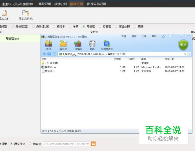
Task: Sort by 修改日期 column header
Action: [x=169, y=59]
